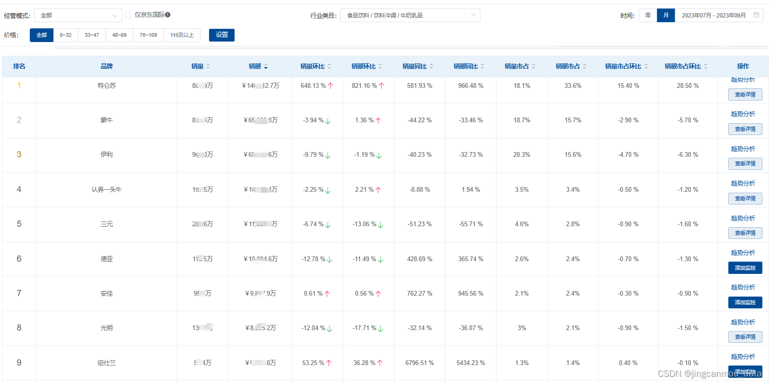Open 趋势分析 for 三元
The image size is (769, 383).
pyautogui.click(x=743, y=218)
